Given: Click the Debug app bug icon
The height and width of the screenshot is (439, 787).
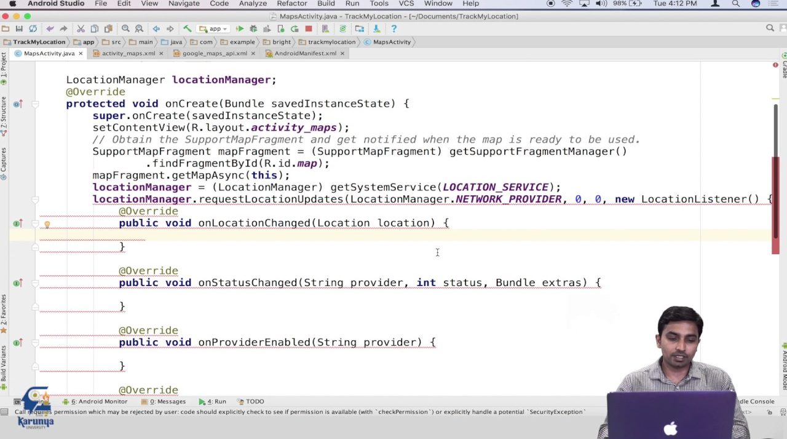Looking at the screenshot, I should coord(253,29).
